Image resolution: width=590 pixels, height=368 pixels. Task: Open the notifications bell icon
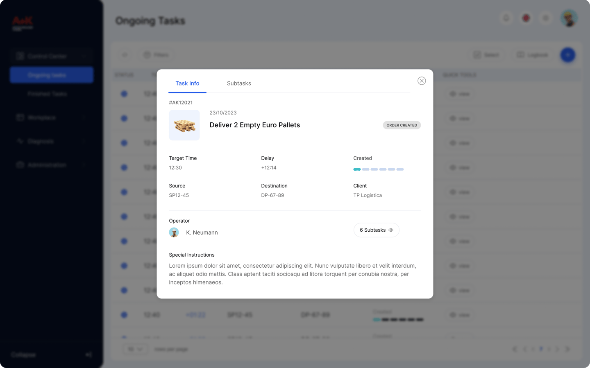tap(506, 18)
